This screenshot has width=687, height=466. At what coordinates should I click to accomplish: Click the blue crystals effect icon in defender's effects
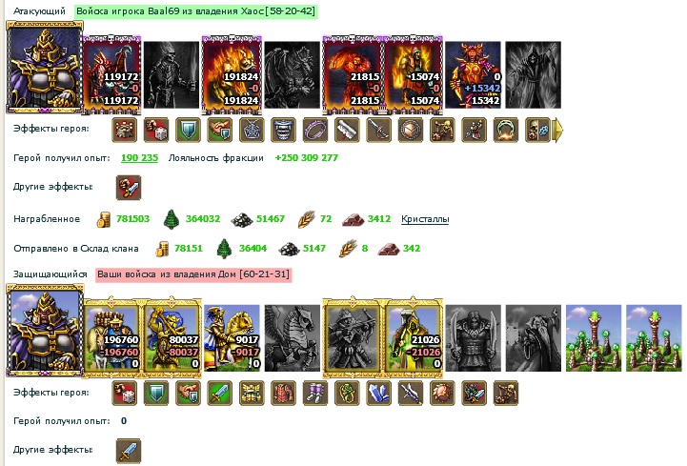[378, 393]
